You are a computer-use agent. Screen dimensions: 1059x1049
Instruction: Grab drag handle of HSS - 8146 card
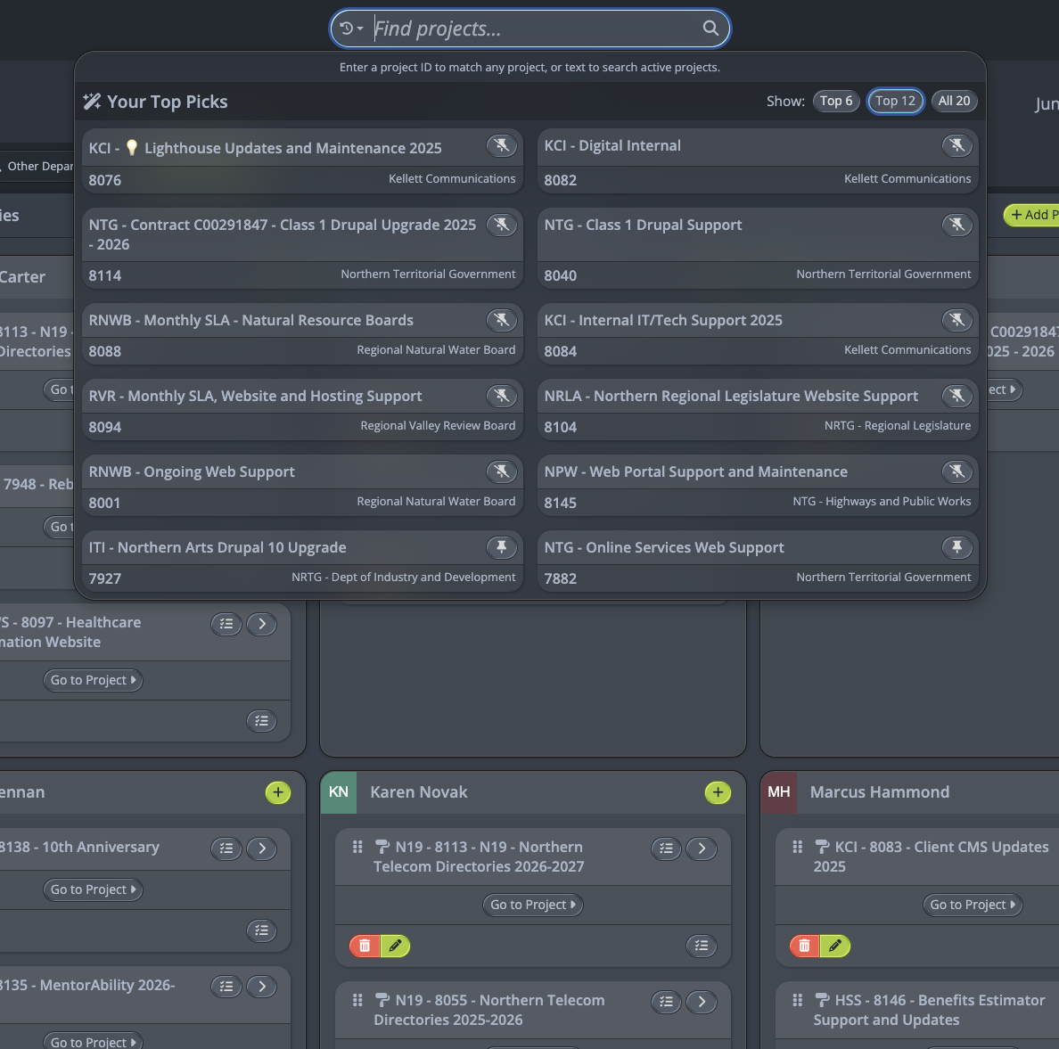[798, 1000]
